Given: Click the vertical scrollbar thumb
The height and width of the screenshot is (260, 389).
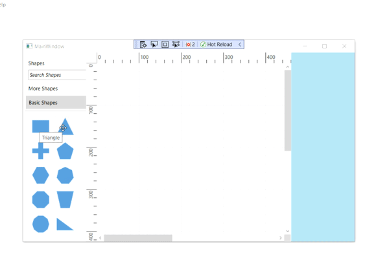Looking at the screenshot, I should [287, 111].
